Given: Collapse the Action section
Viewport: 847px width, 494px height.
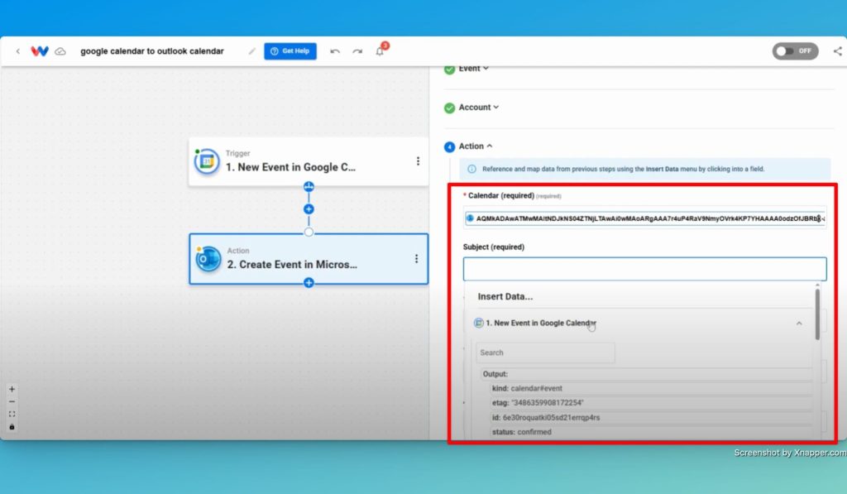Looking at the screenshot, I should click(x=476, y=146).
